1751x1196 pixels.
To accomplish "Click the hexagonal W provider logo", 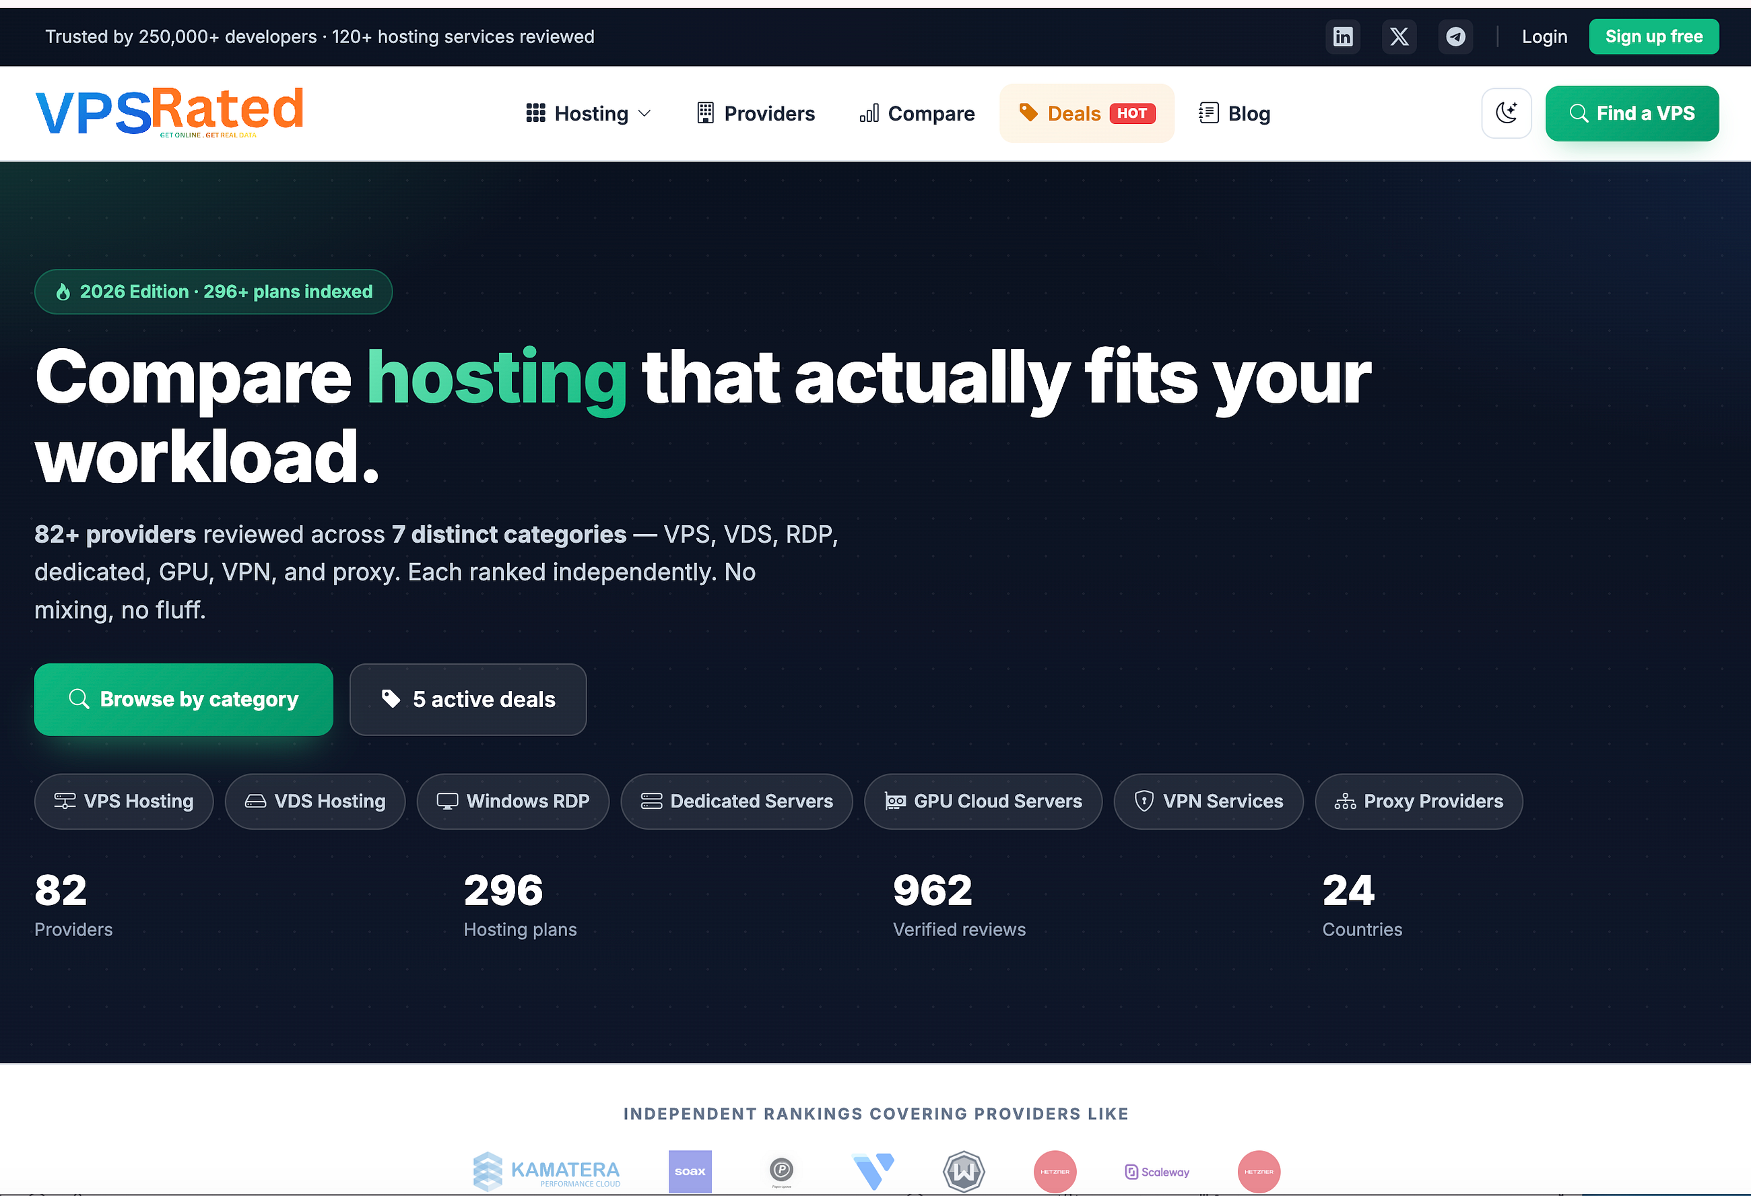I will [x=964, y=1171].
